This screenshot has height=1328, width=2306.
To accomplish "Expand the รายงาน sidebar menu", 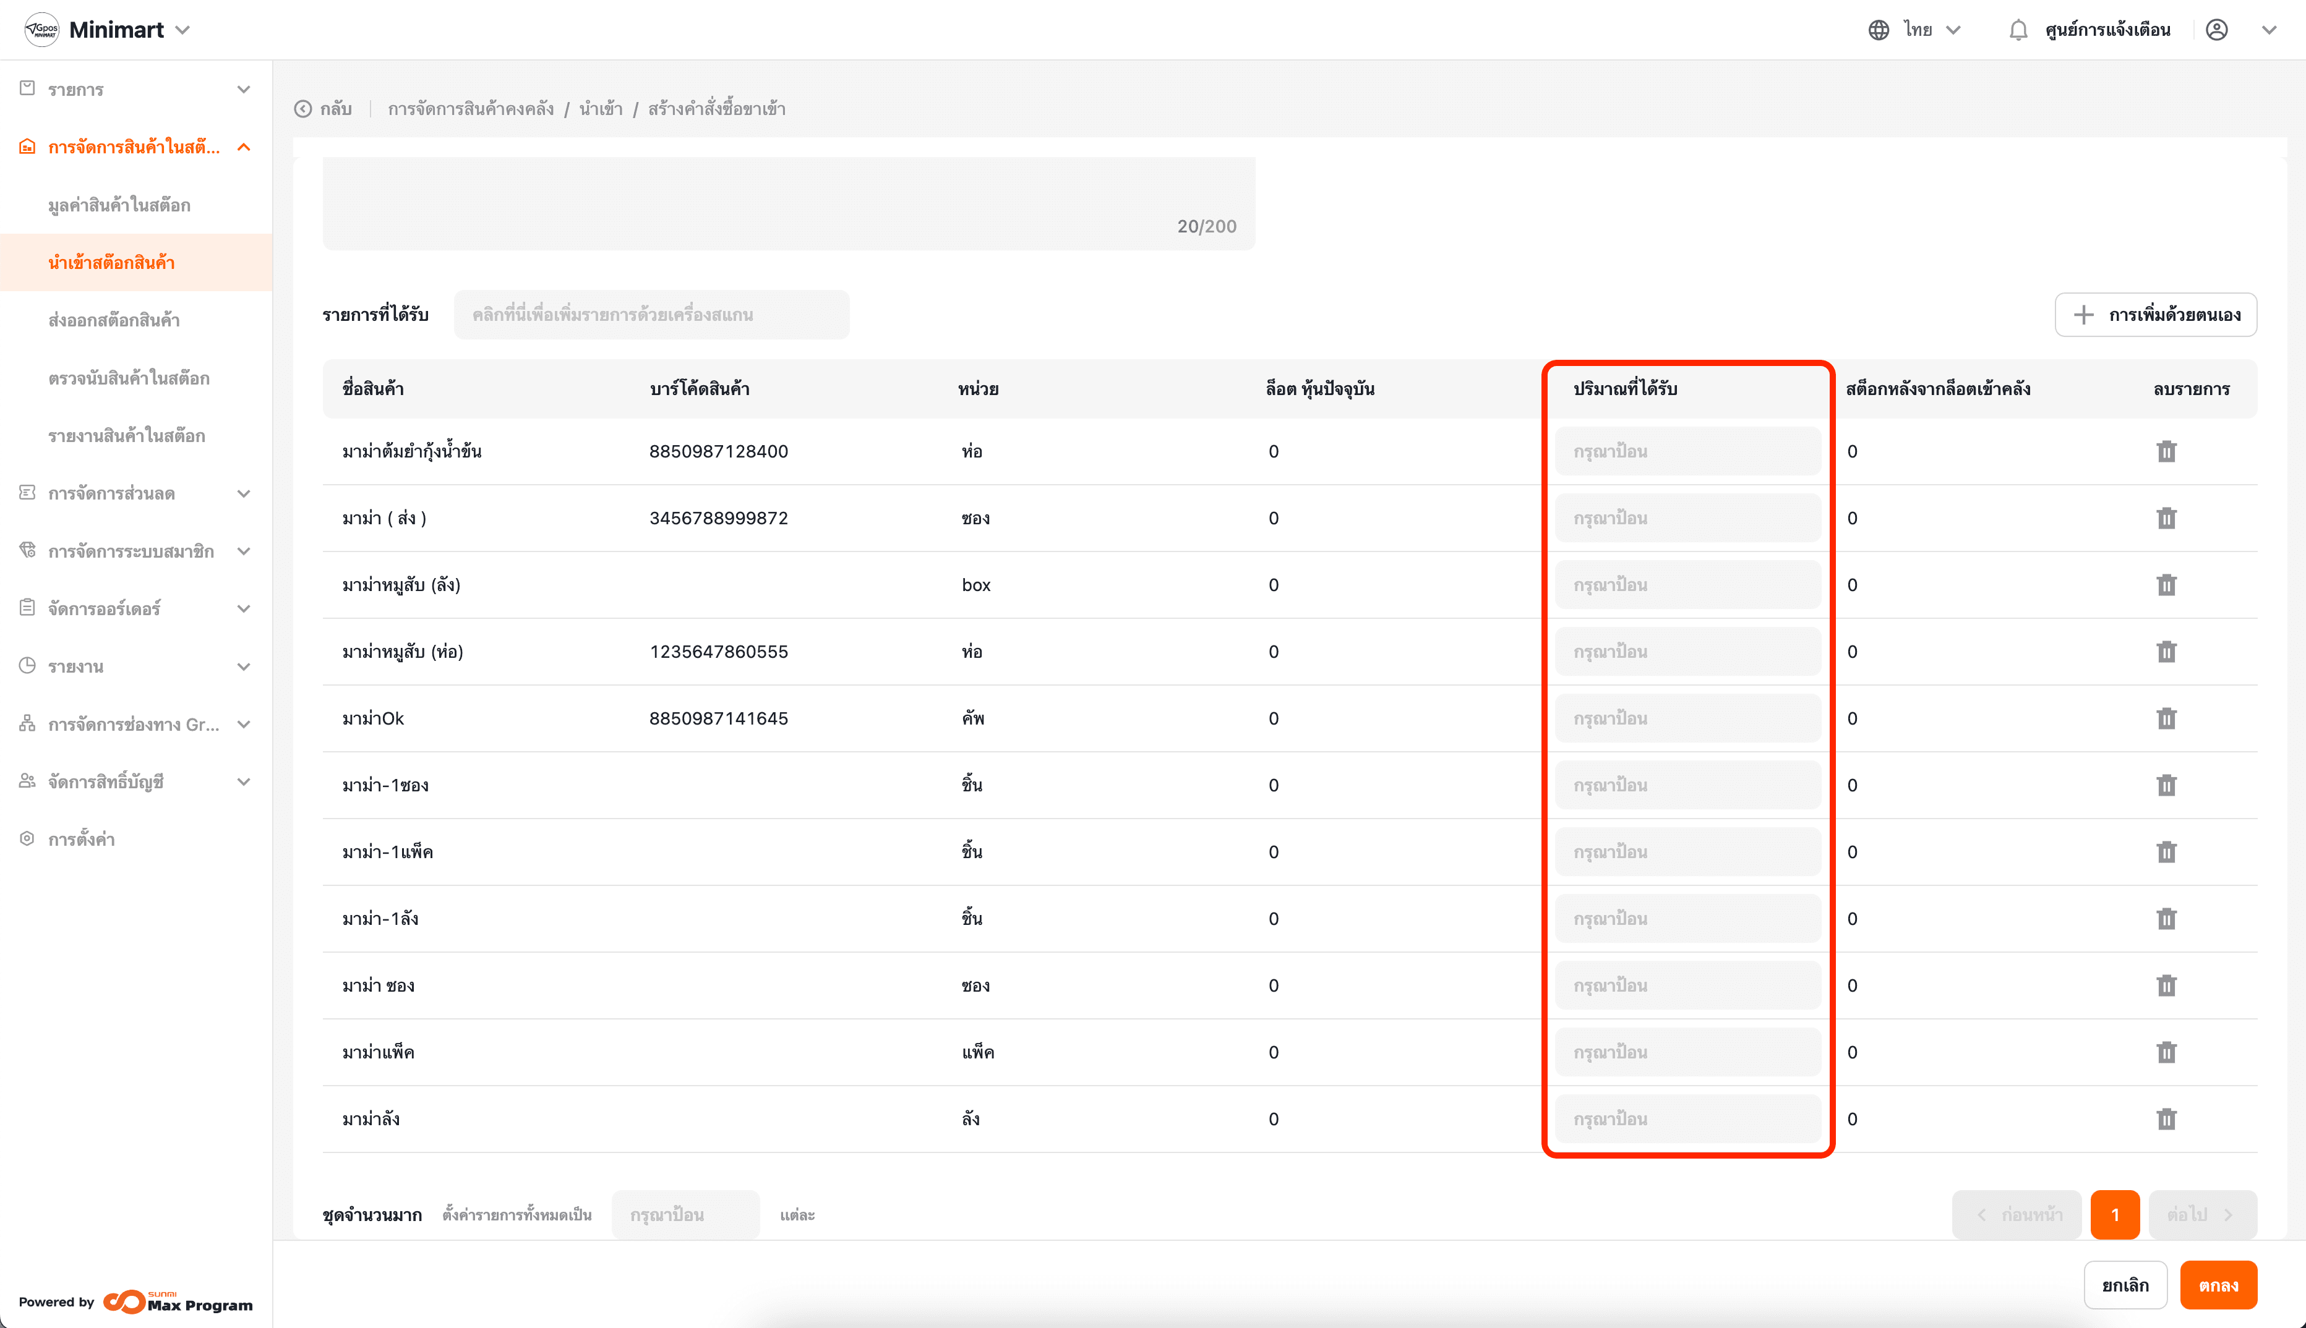I will (135, 666).
